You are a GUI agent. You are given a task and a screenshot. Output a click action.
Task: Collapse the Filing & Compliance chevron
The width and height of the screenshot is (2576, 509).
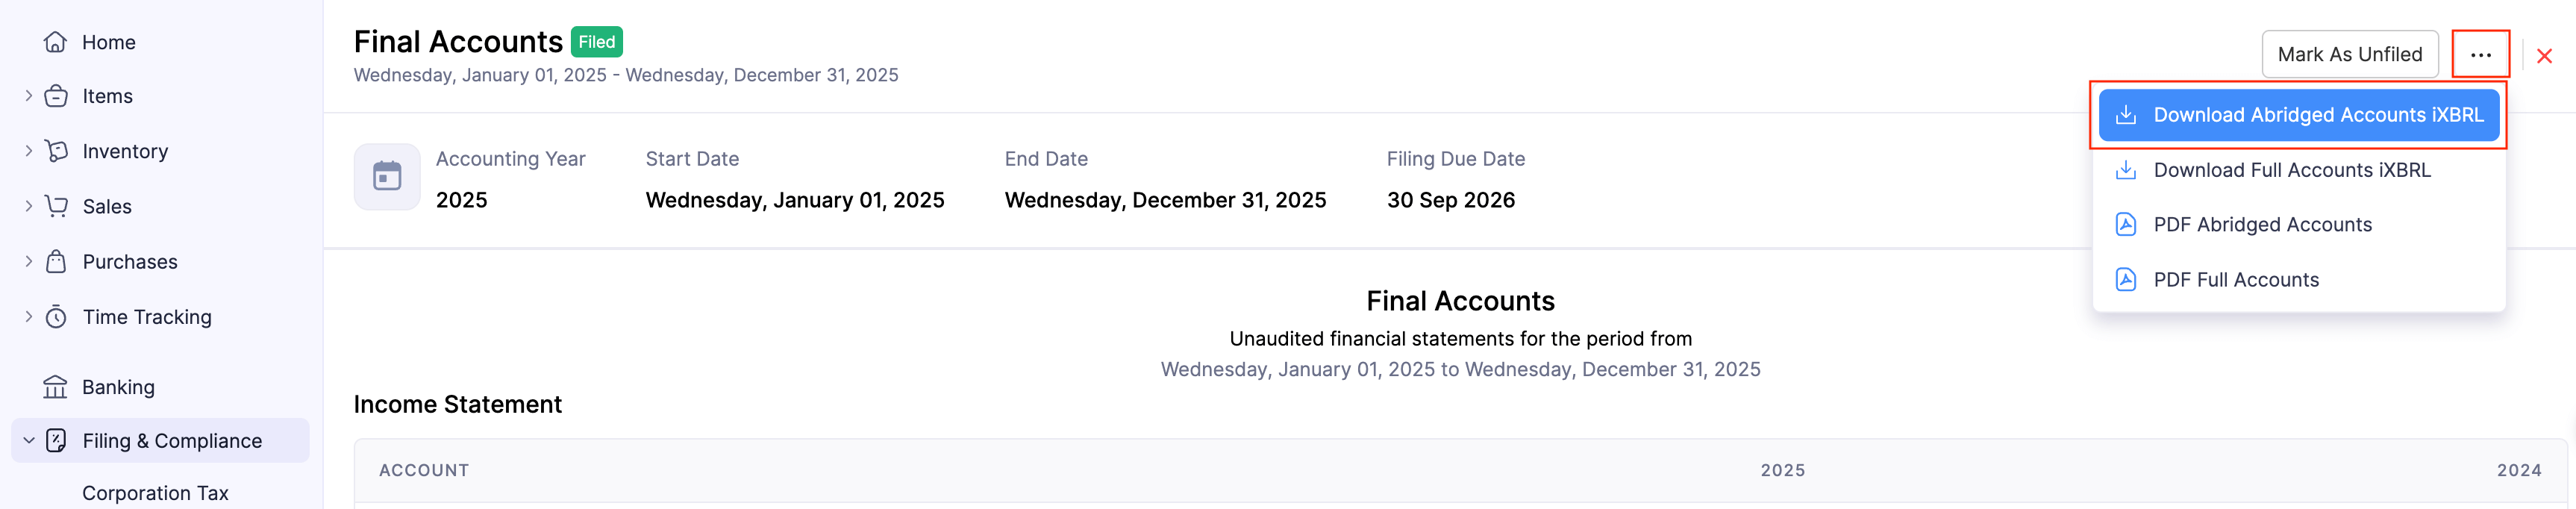(28, 441)
